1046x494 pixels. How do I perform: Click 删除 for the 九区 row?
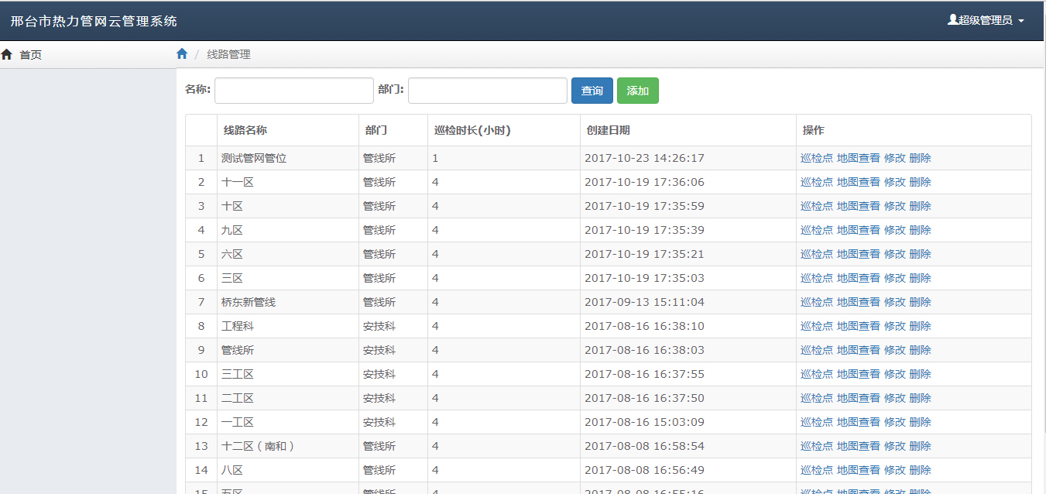pyautogui.click(x=920, y=230)
